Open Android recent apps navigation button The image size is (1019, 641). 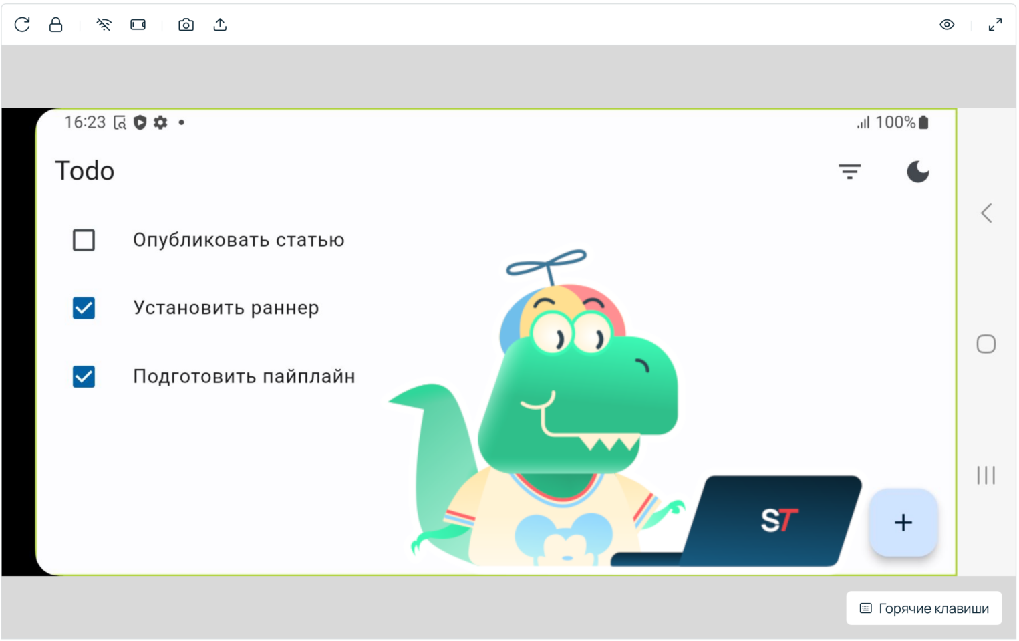click(x=986, y=475)
